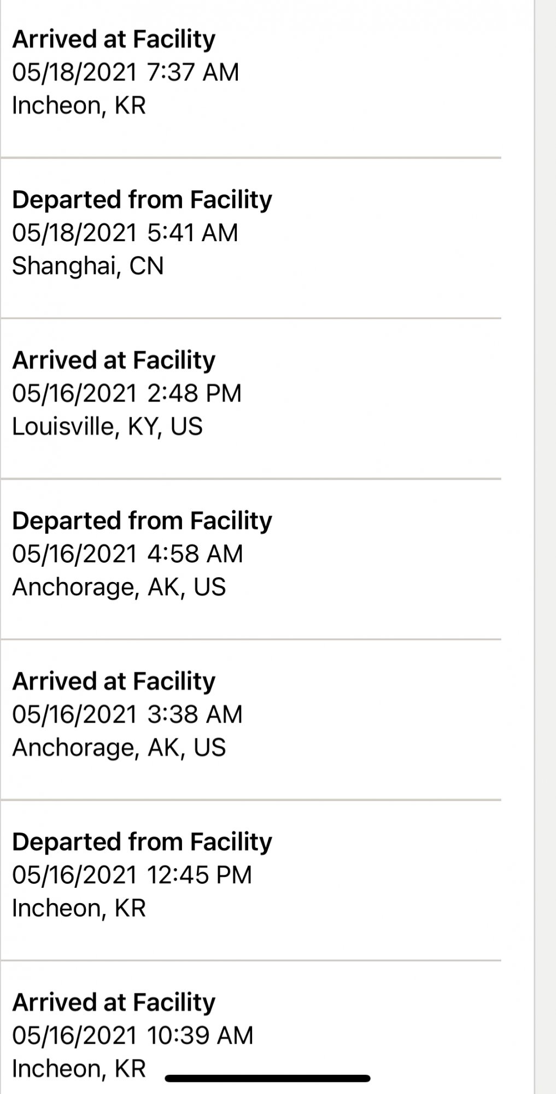Select Incheon, KR under 12:45 PM
This screenshot has width=556, height=1094.
[79, 908]
